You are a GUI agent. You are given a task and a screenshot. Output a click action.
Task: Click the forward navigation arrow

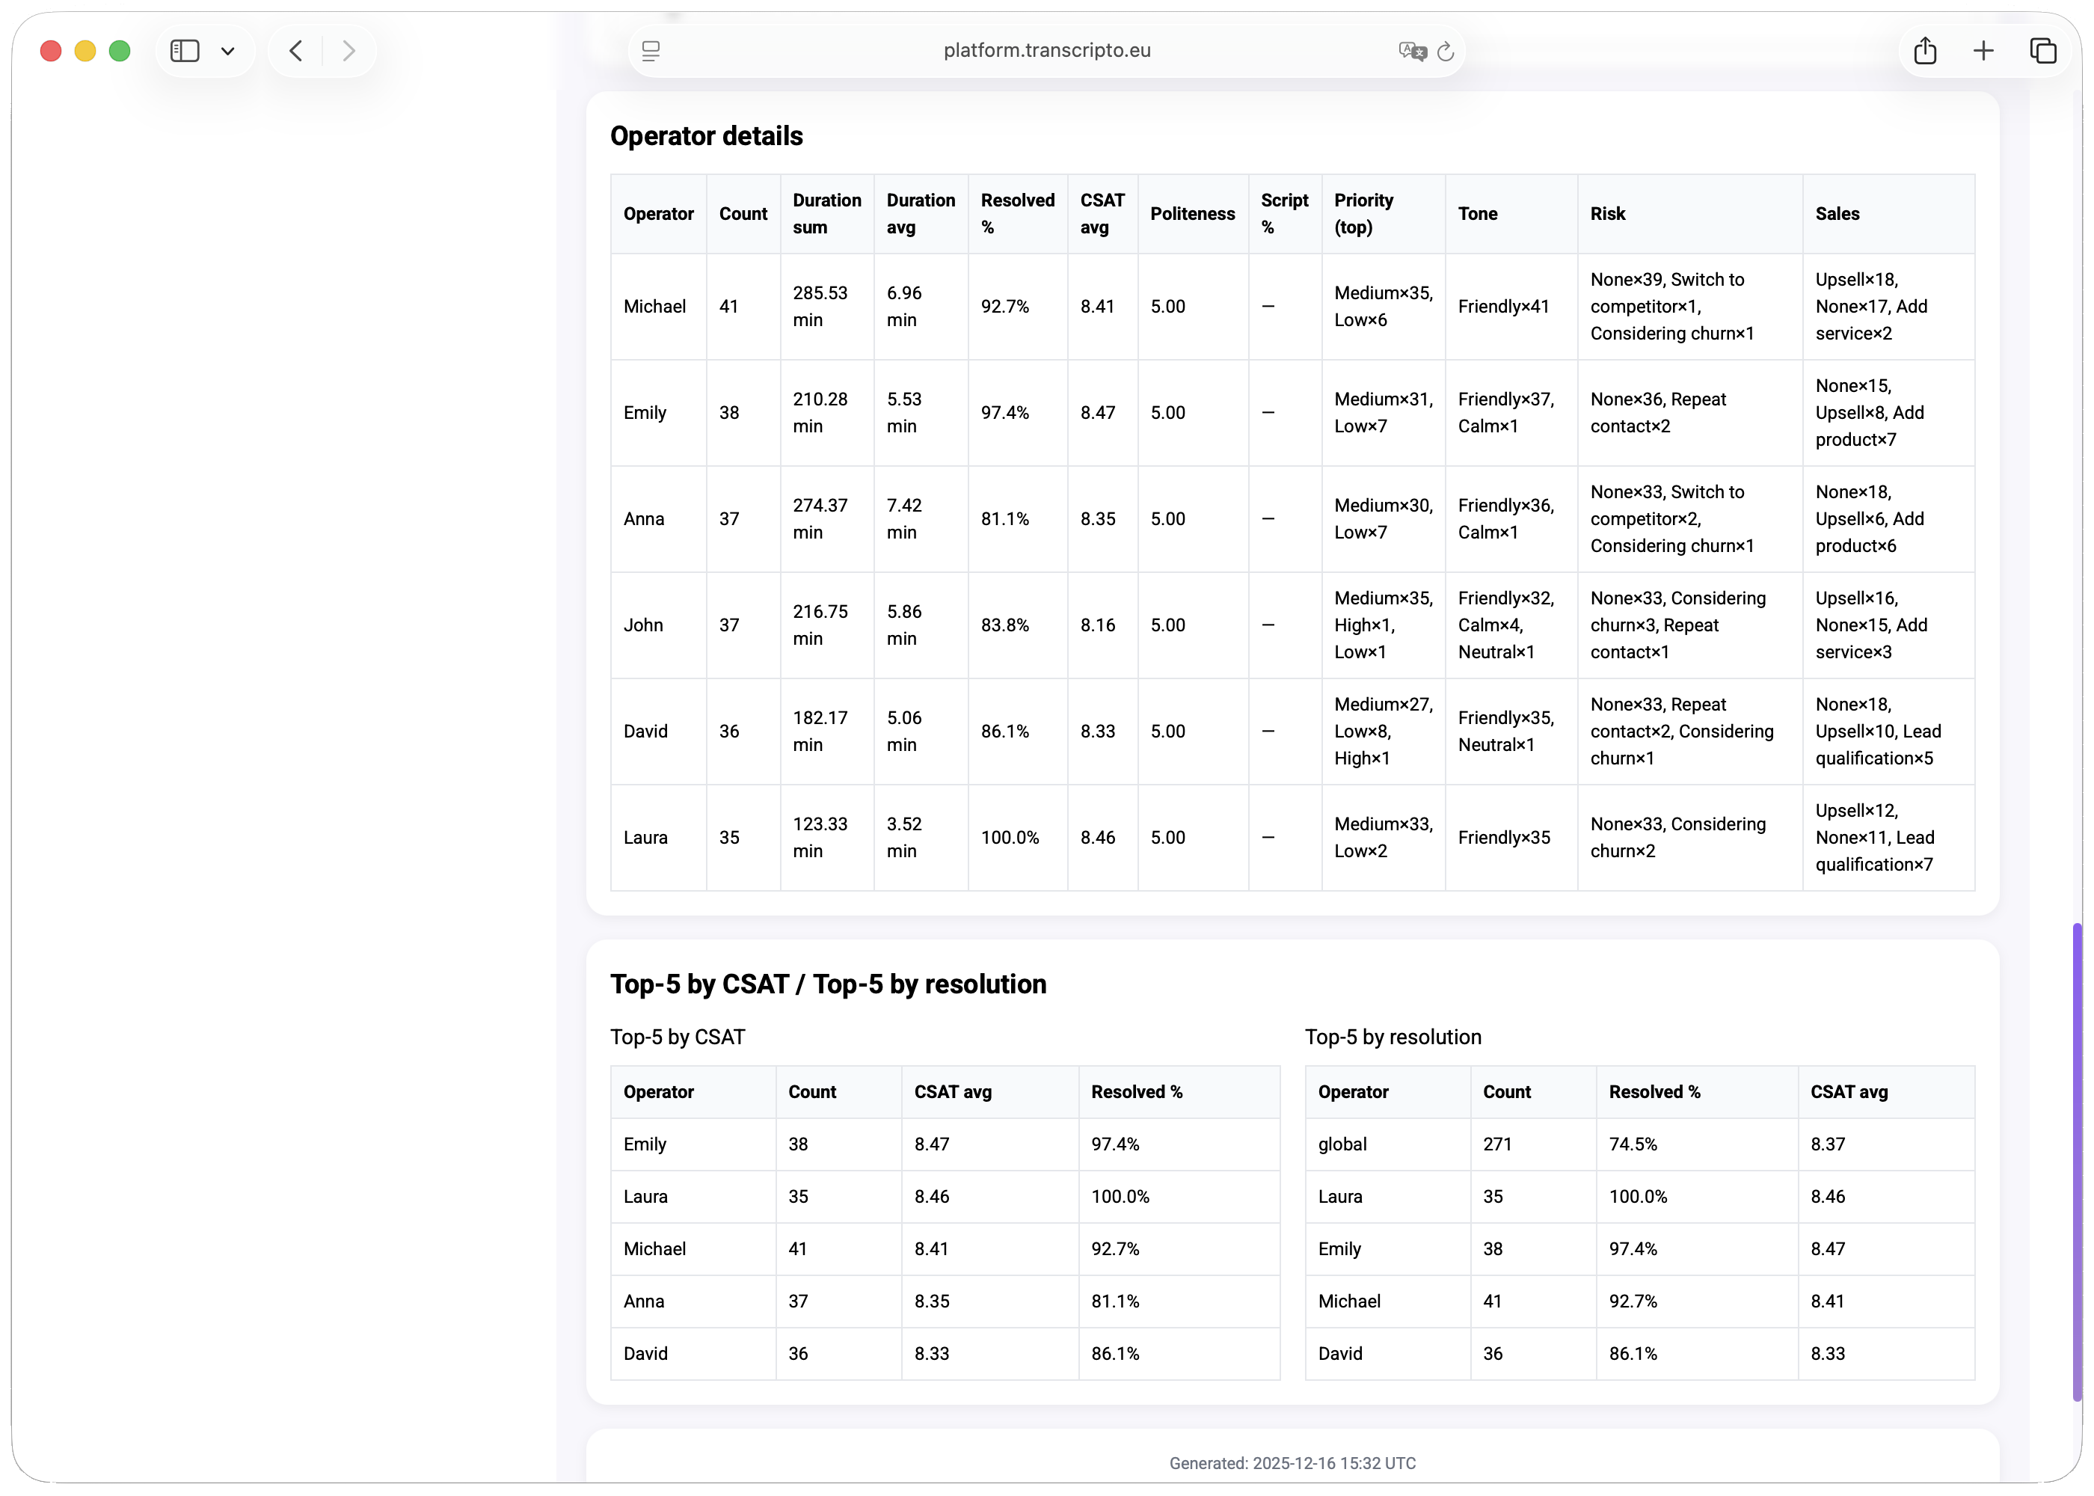click(348, 51)
